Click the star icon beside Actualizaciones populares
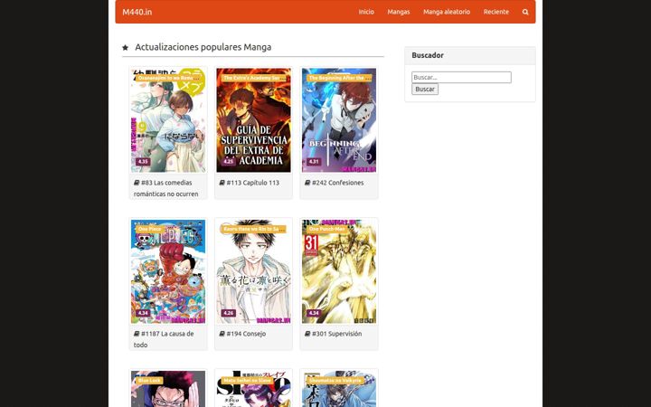Viewport: 651px width, 407px height. click(x=125, y=48)
